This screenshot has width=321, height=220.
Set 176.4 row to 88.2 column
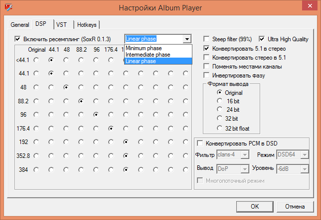(81, 129)
